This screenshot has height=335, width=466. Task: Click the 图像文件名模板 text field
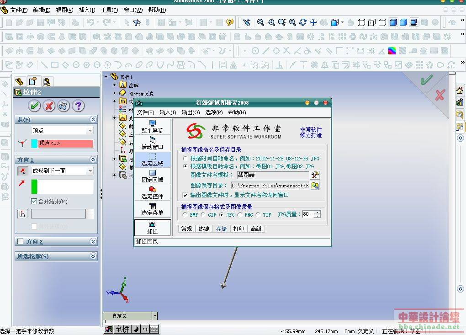tap(273, 175)
